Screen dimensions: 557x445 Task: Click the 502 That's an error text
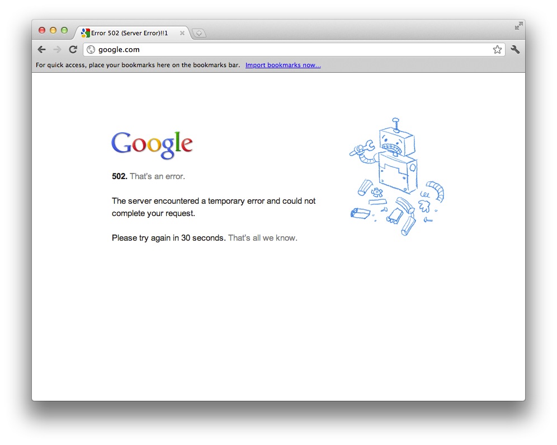(x=148, y=176)
